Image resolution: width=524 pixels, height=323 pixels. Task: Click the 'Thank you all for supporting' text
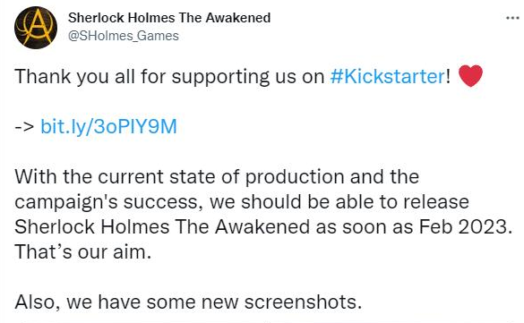tap(141, 77)
